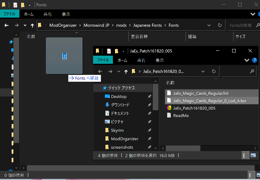The image size is (260, 180).
Task: Open the ファイル tab in JaEx window
Action: pos(103,60)
